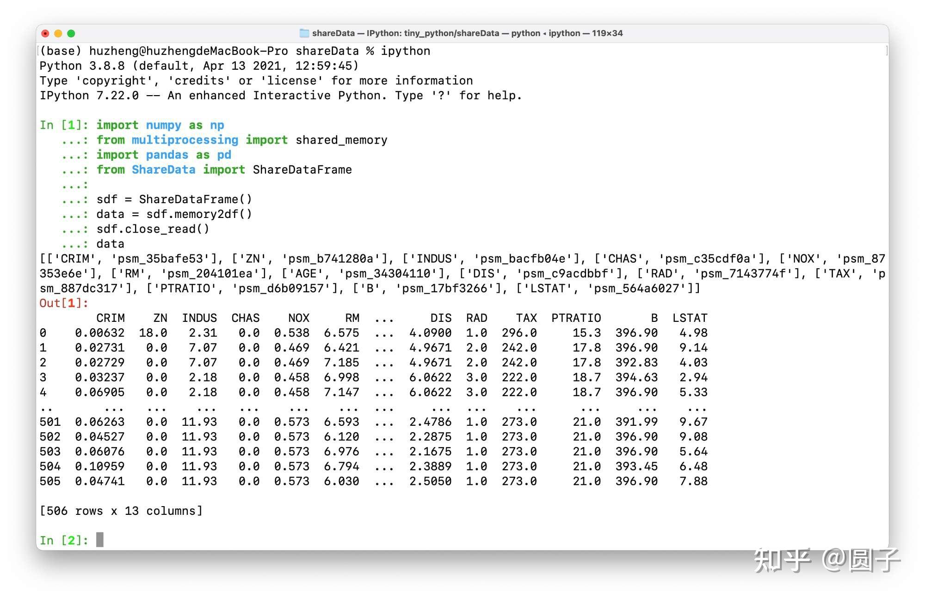Click the B value 394.63
925x598 pixels.
tap(636, 377)
